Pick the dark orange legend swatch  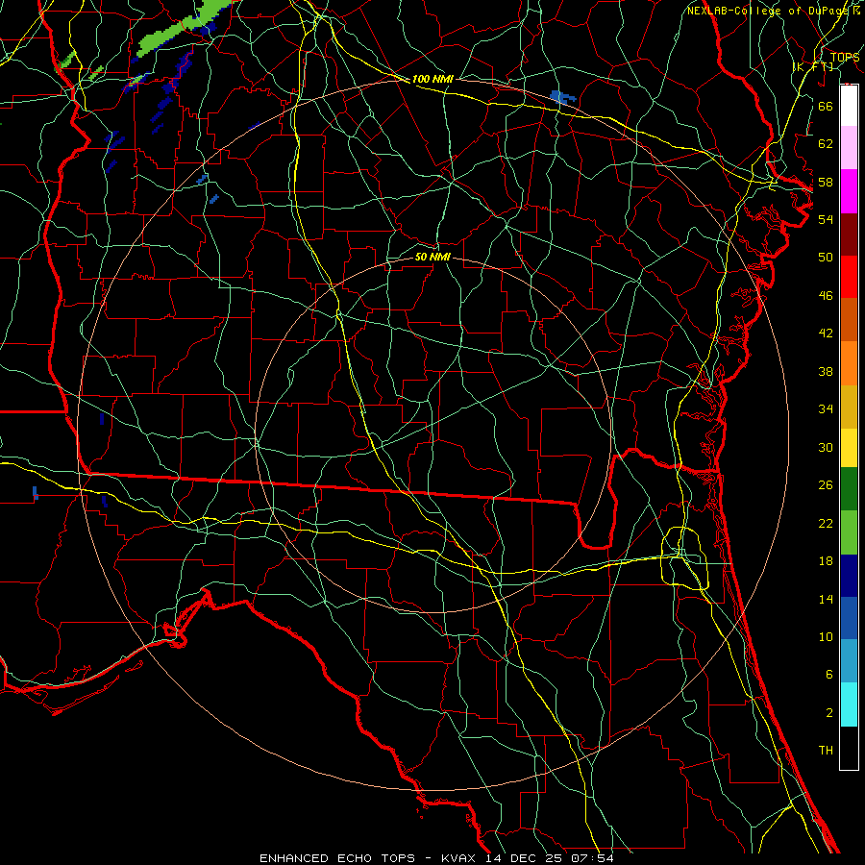tap(849, 319)
